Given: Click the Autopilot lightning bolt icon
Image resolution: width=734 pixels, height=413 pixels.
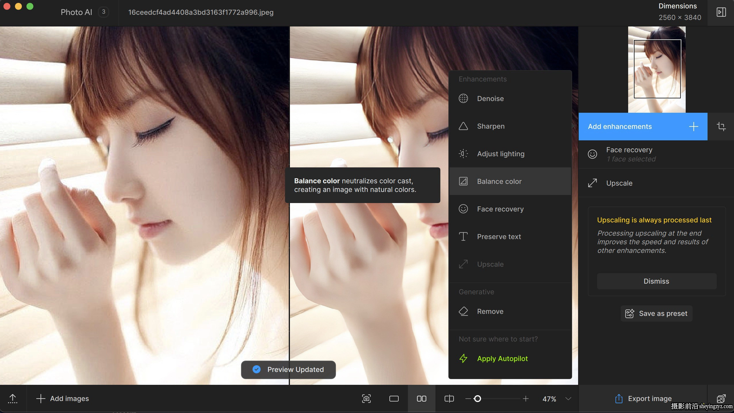Looking at the screenshot, I should tap(463, 358).
